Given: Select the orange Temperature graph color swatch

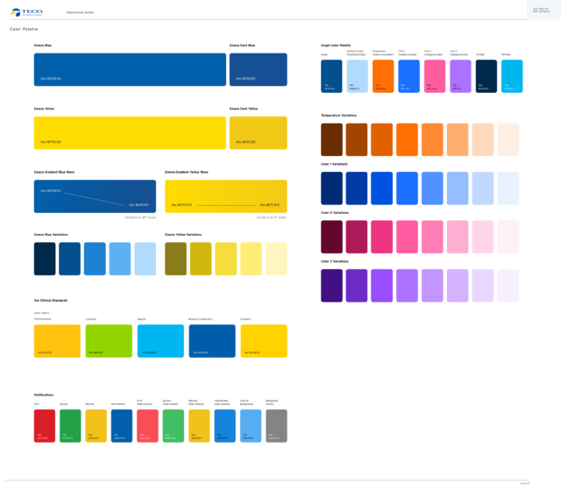Looking at the screenshot, I should pyautogui.click(x=383, y=76).
